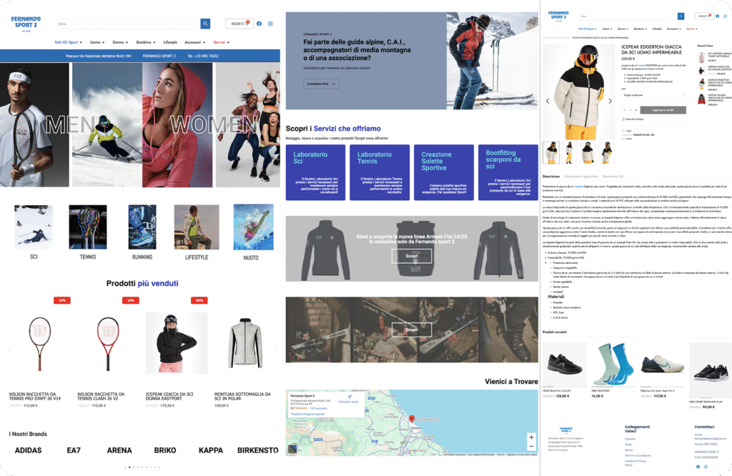Screen dimensions: 732x476
Task: Open the Instagram icon in the homepage header
Action: click(x=270, y=24)
